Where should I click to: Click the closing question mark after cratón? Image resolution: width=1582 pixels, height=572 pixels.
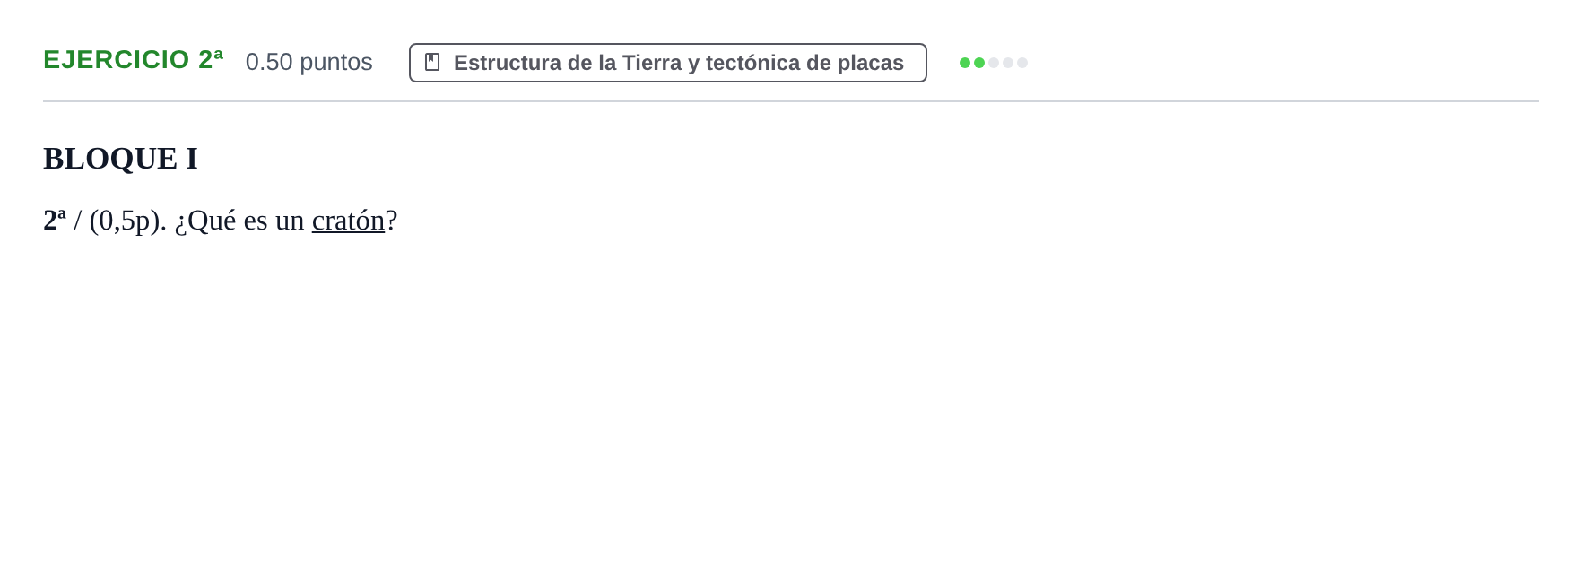391,221
